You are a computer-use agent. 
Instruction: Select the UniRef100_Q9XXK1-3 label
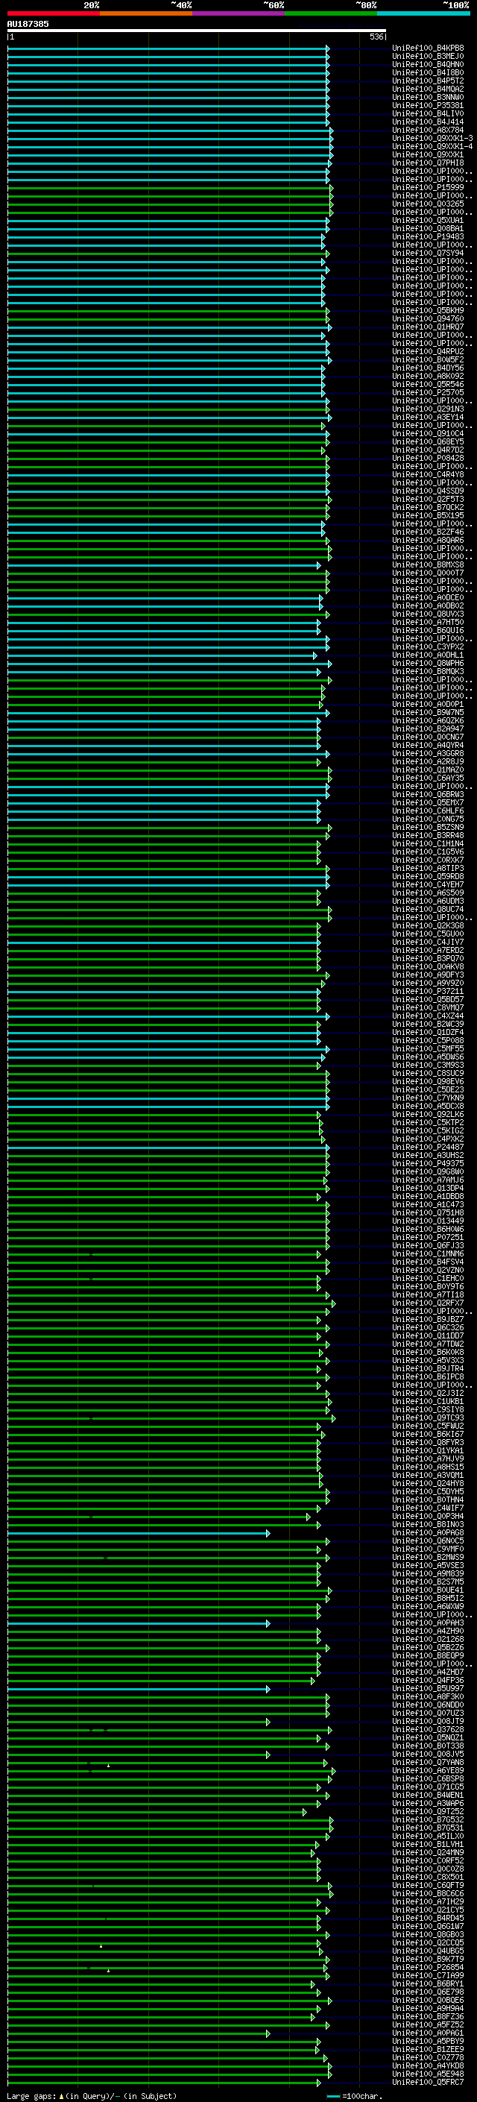pyautogui.click(x=432, y=138)
